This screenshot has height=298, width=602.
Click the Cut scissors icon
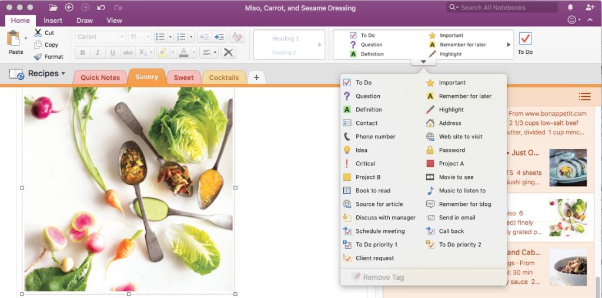tap(38, 33)
